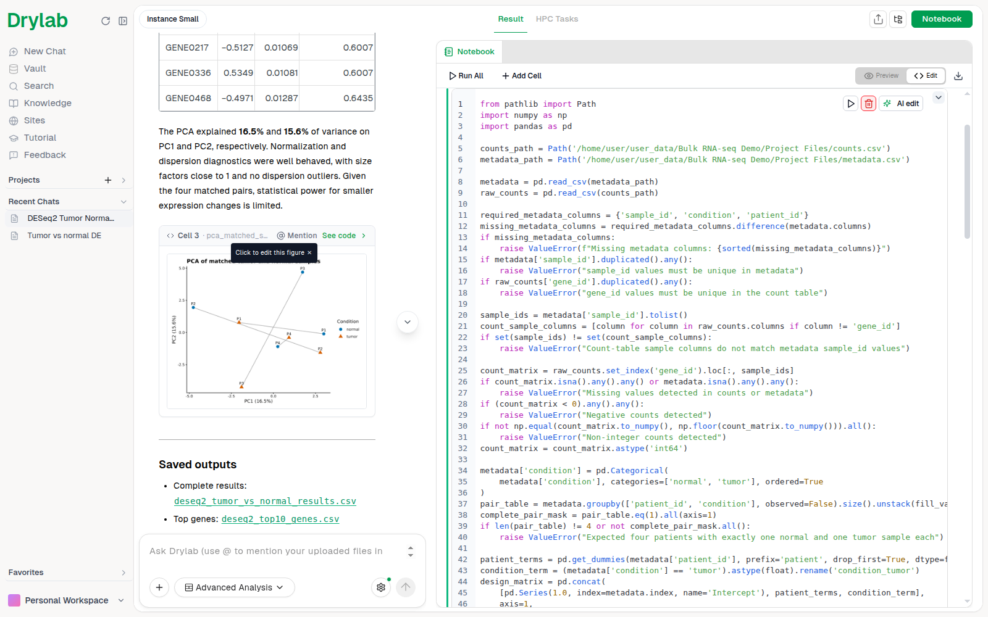This screenshot has width=988, height=617.
Task: Open the Personal Workspace dropdown
Action: tap(66, 600)
